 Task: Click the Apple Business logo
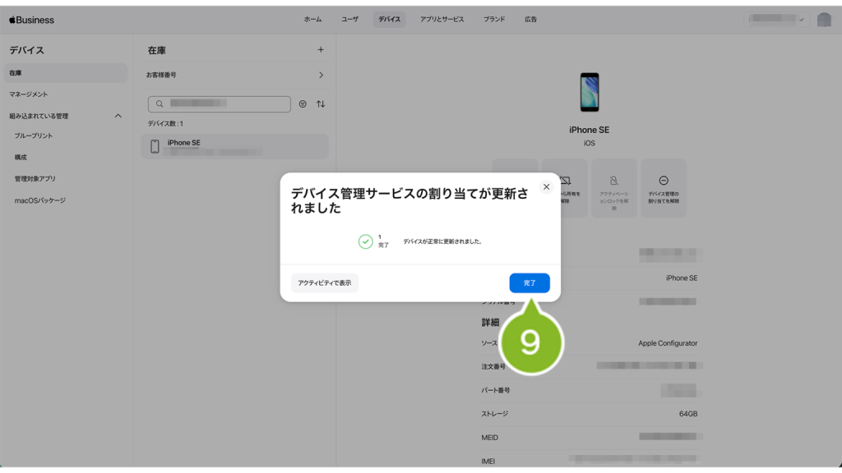coord(32,20)
